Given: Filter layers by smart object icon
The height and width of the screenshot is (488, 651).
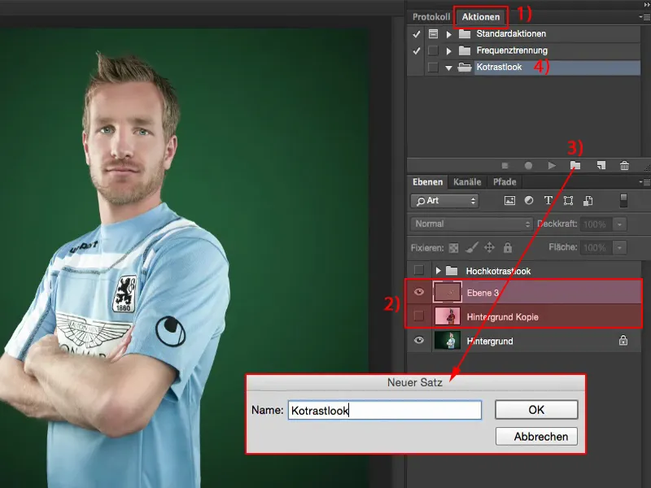Looking at the screenshot, I should point(588,201).
